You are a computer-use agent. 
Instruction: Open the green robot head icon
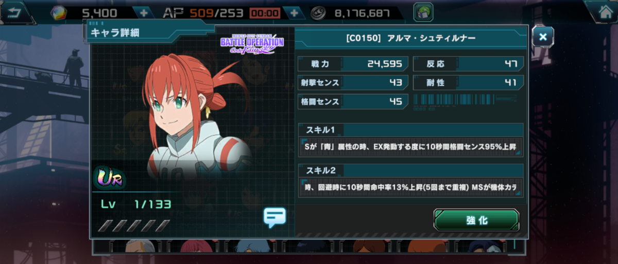(423, 12)
